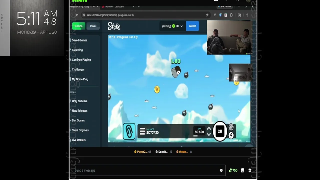Open Stake Originals in the sidebar
This screenshot has width=320, height=180.
(x=80, y=130)
